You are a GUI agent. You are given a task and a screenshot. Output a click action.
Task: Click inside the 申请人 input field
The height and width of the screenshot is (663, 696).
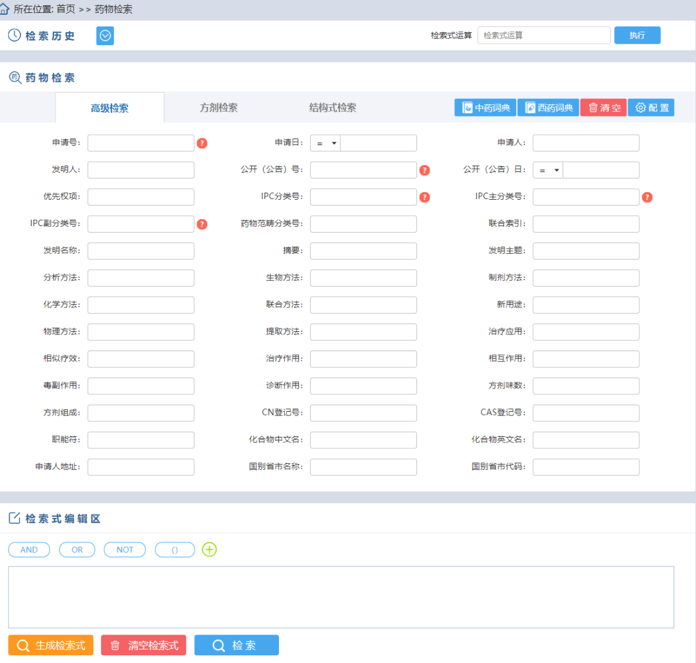[585, 143]
